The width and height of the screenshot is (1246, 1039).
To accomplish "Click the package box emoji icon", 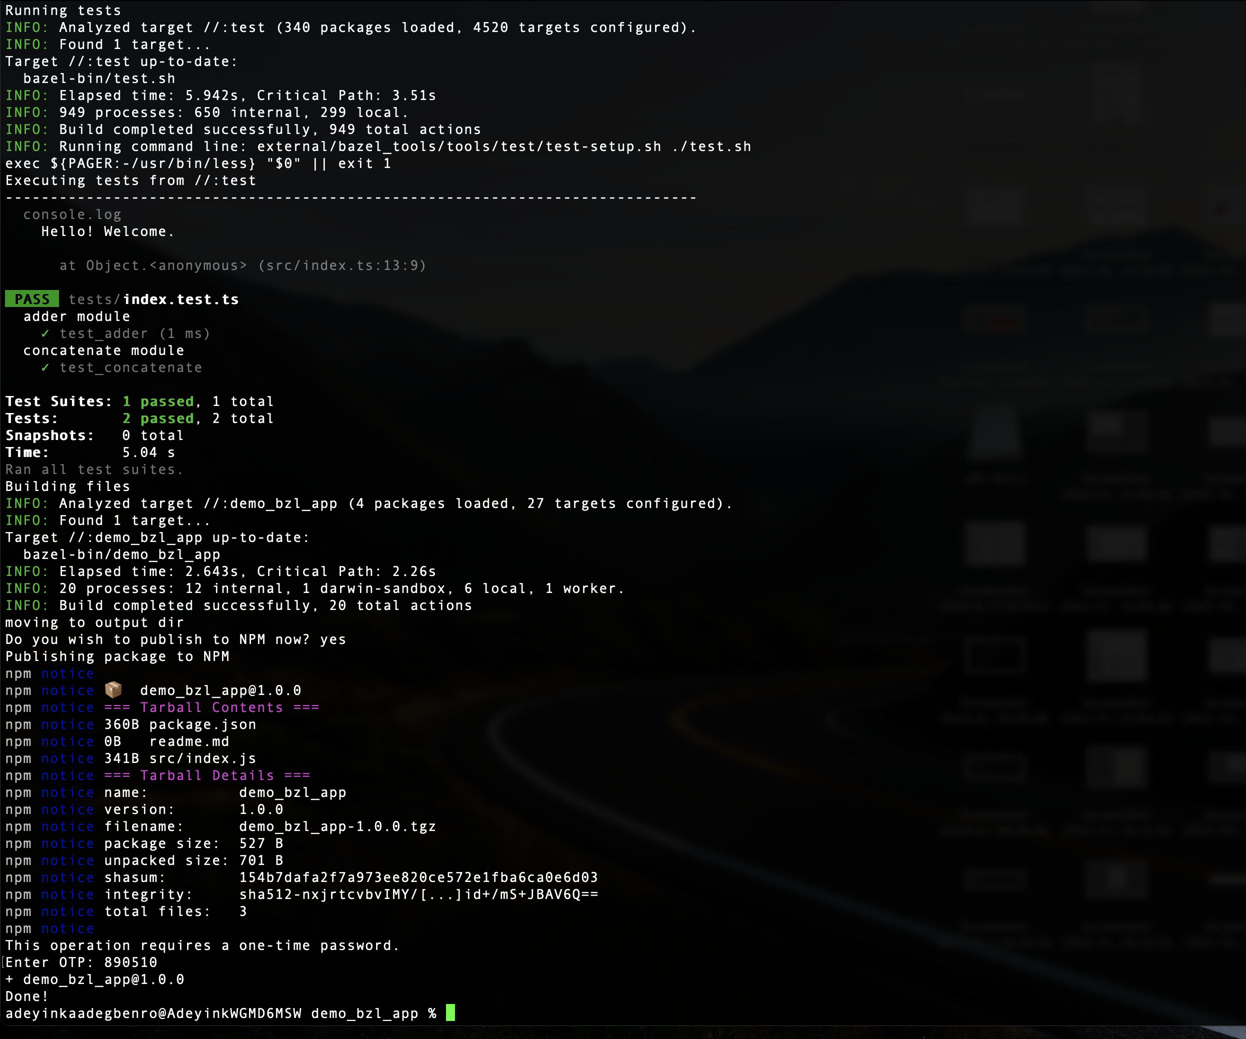I will [113, 689].
